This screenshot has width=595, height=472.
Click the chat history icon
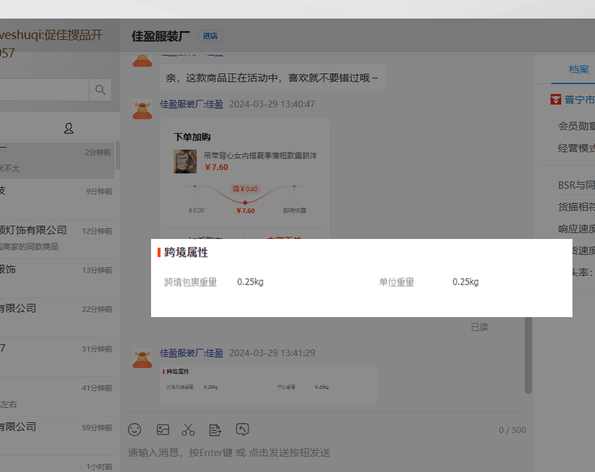pyautogui.click(x=243, y=430)
